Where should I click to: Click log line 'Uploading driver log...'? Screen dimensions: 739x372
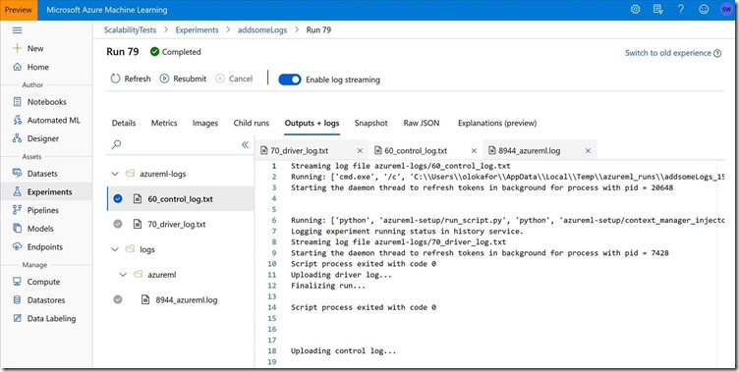point(341,275)
